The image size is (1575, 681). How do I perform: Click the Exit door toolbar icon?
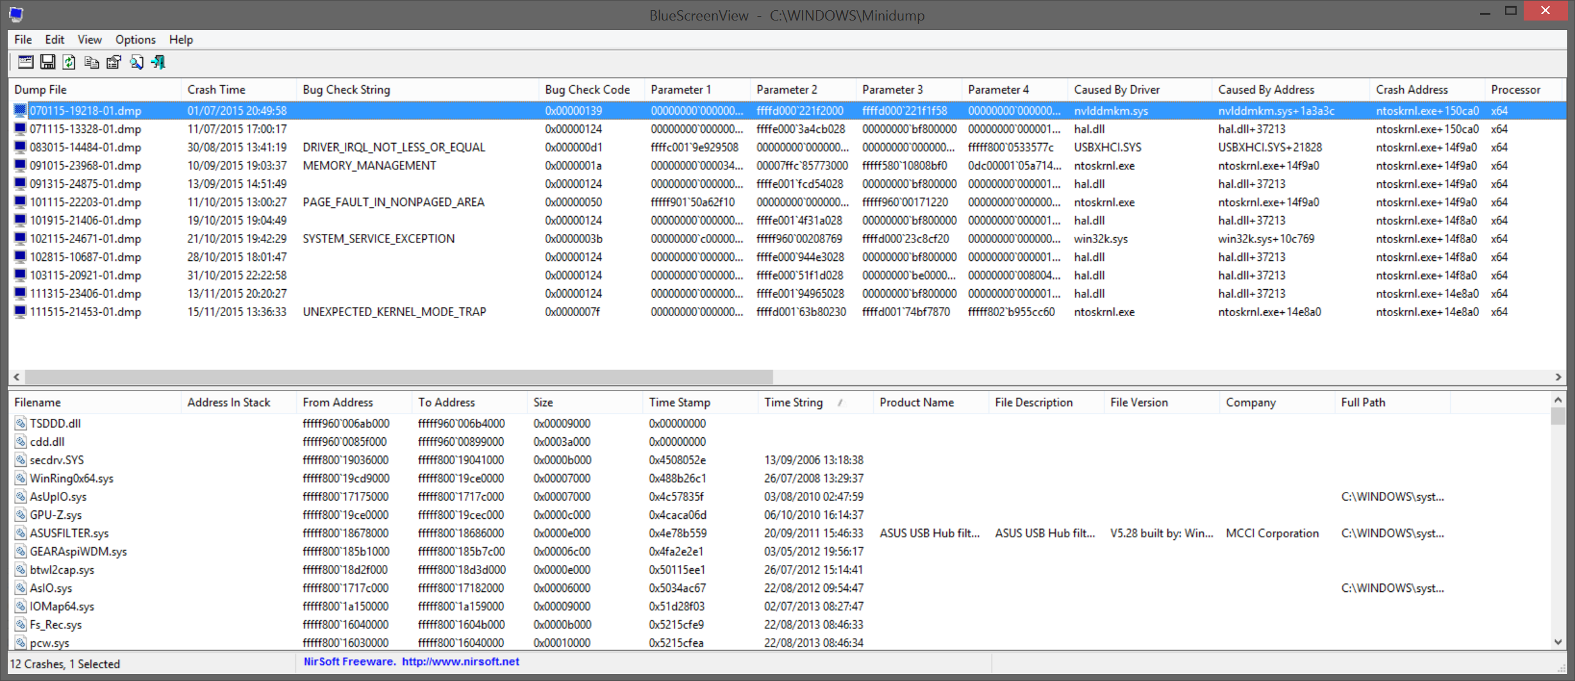tap(158, 62)
